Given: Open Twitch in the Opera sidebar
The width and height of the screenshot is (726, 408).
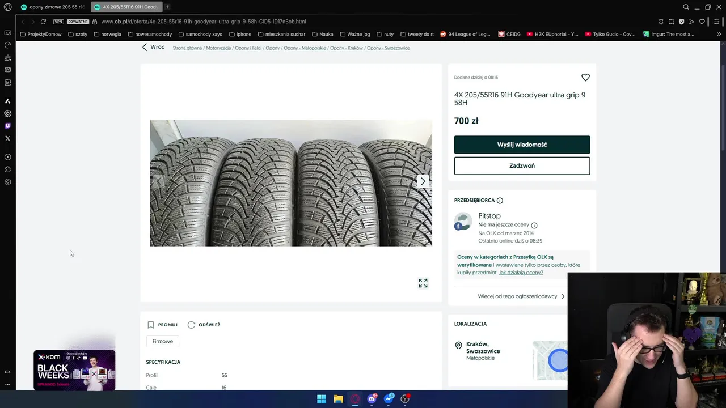Looking at the screenshot, I should [7, 126].
